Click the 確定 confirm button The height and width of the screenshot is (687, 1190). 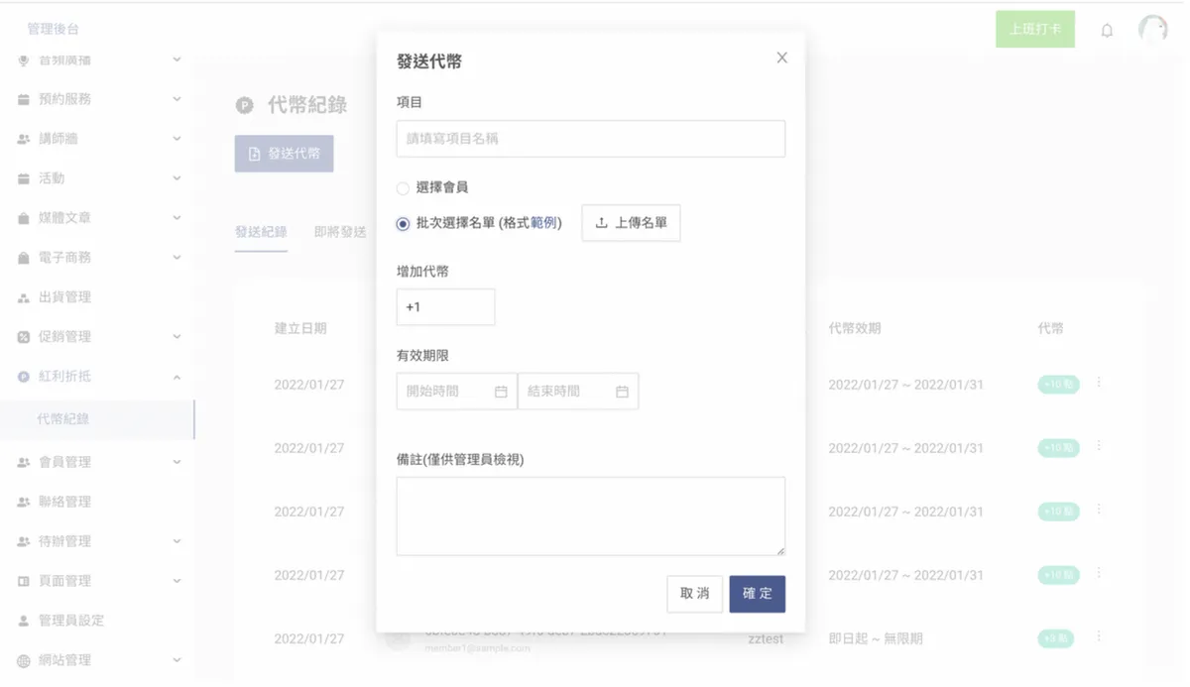pos(757,594)
